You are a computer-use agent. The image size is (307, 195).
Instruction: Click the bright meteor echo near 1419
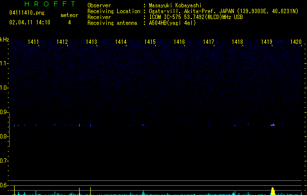point(273,125)
